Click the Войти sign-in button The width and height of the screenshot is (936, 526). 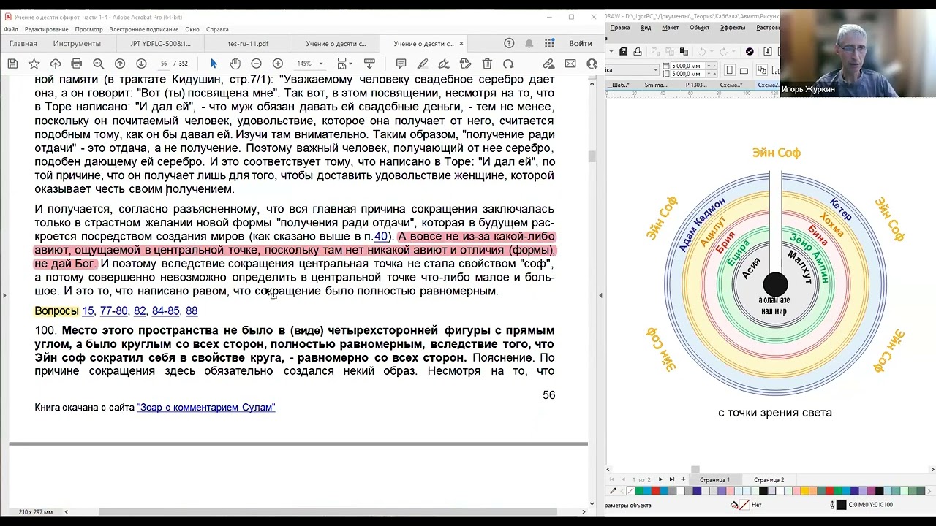pos(581,43)
